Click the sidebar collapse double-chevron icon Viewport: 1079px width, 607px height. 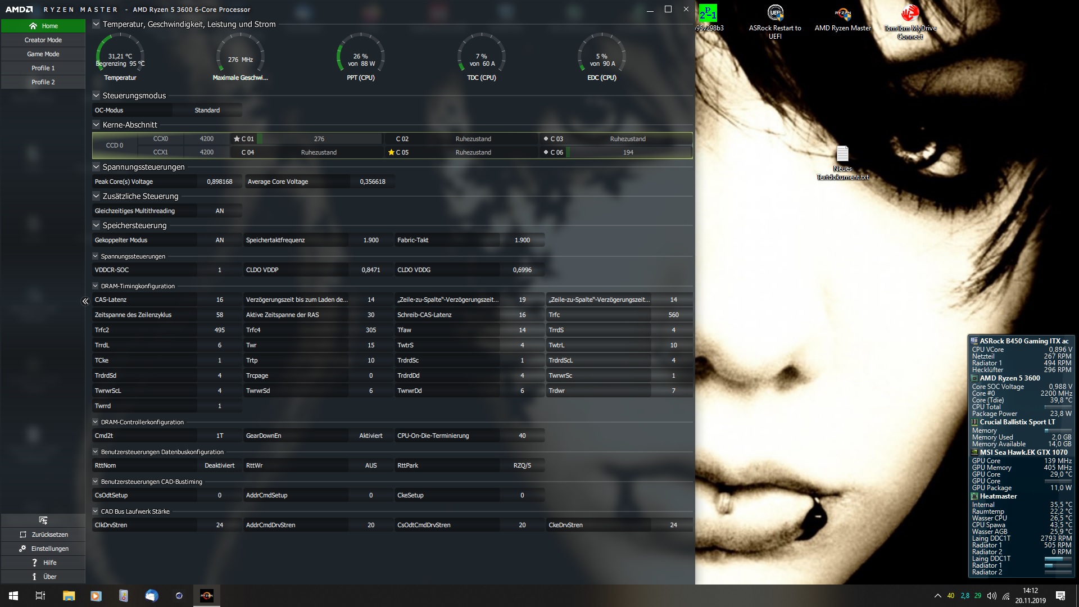tap(85, 301)
